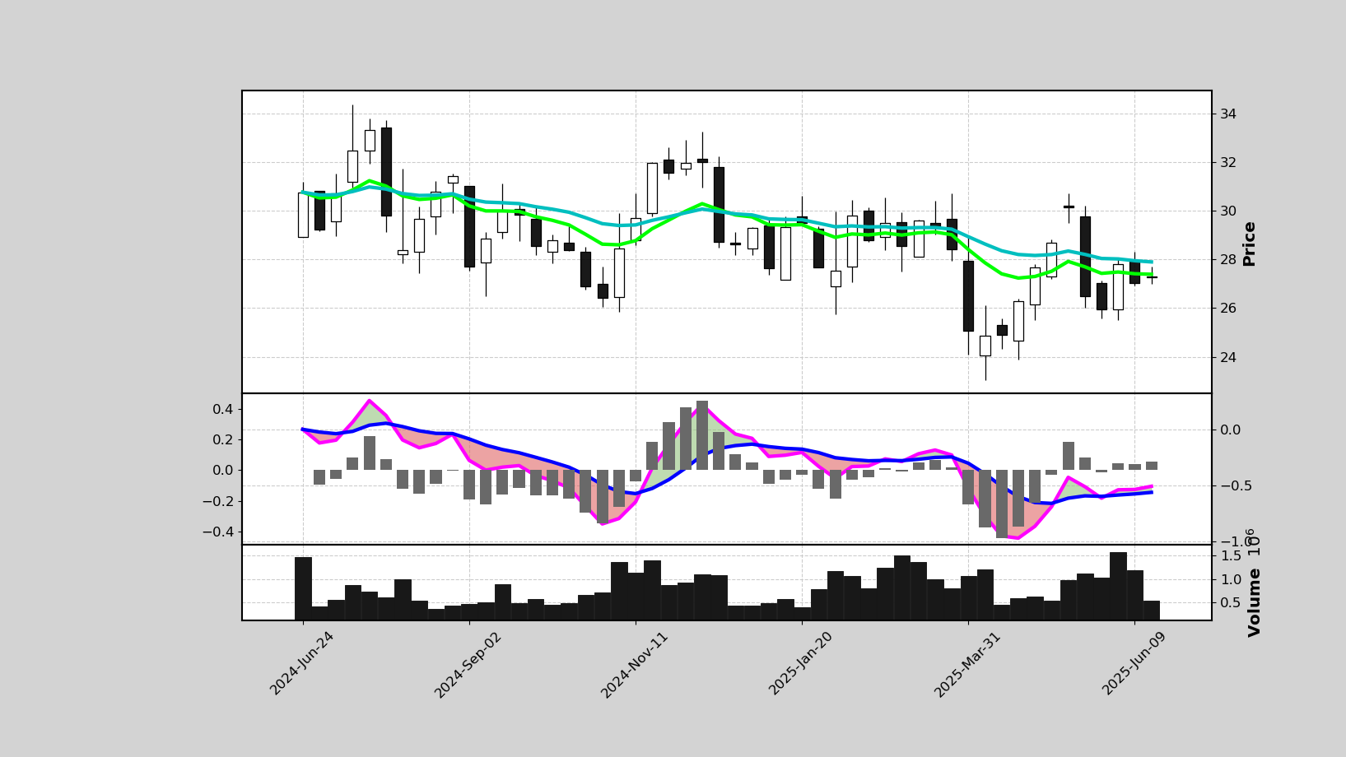Select the 2024-Nov-11 date tick label

634,665
